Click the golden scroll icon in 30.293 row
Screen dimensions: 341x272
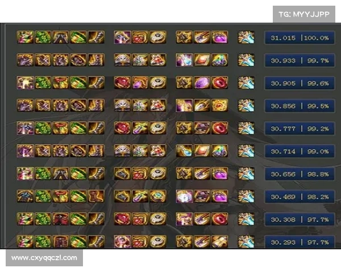coord(219,241)
